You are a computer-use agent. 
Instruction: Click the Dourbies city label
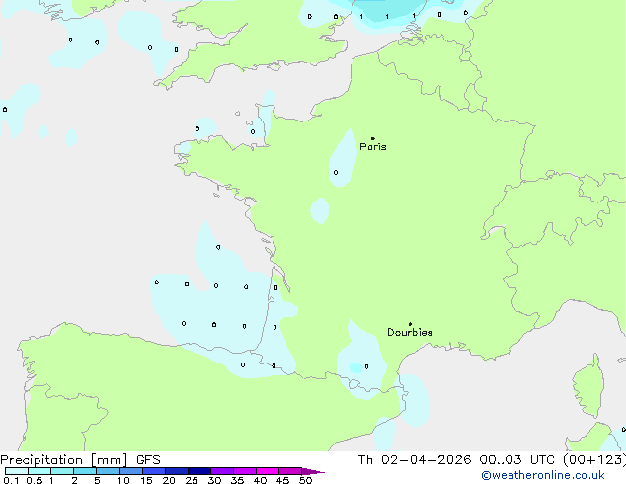pyautogui.click(x=410, y=332)
